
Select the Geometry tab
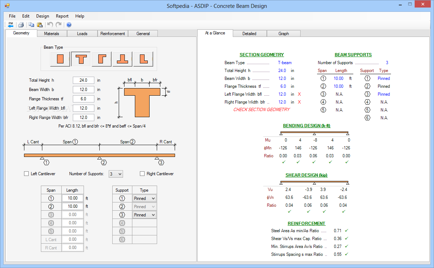[x=21, y=33]
